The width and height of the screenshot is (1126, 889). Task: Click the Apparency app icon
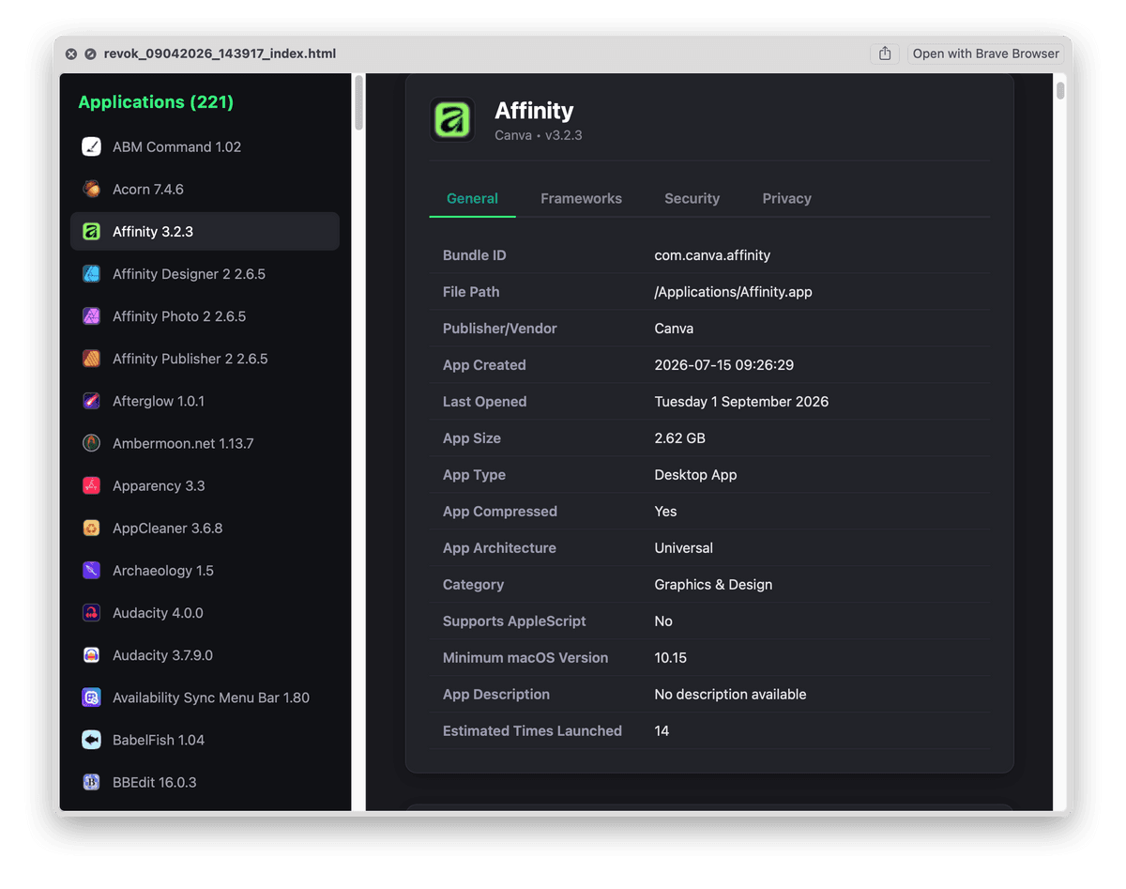91,485
